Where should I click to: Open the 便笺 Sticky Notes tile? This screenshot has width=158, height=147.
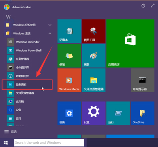coord(69,56)
